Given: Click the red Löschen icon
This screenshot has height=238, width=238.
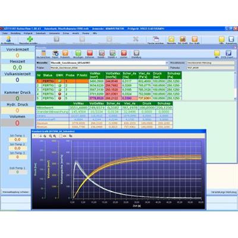Looking at the screenshot, I should click(124, 53).
